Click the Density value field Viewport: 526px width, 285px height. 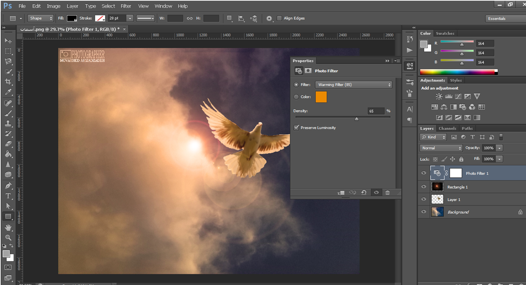pos(376,111)
